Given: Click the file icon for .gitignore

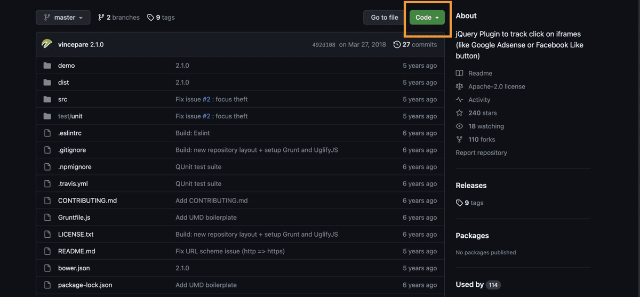Looking at the screenshot, I should pos(47,150).
